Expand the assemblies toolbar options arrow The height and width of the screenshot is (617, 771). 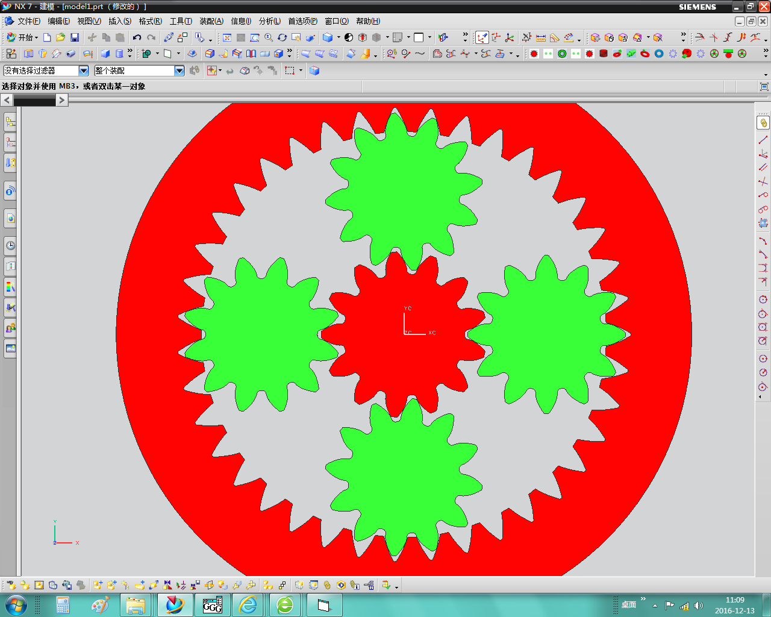click(x=396, y=587)
